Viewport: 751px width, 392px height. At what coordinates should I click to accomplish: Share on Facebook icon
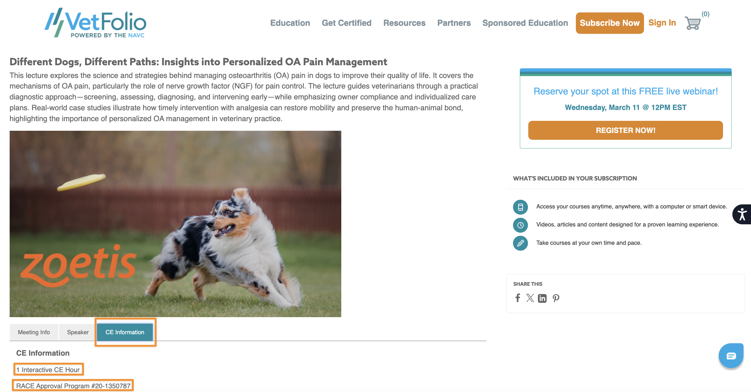pos(518,298)
